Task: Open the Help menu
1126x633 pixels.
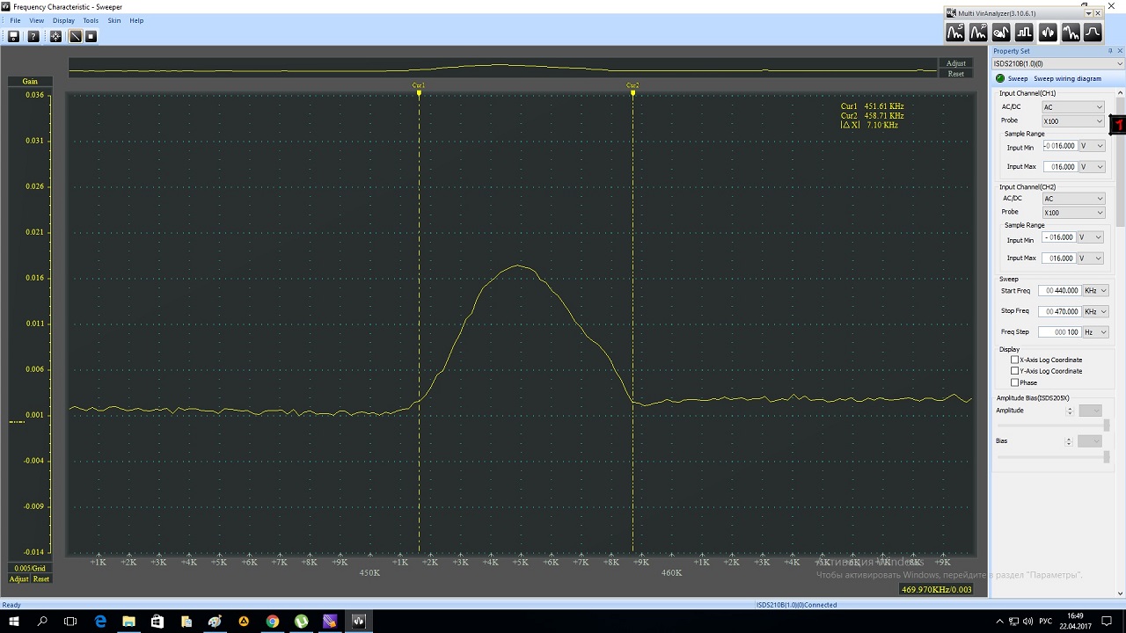Action: click(x=136, y=20)
